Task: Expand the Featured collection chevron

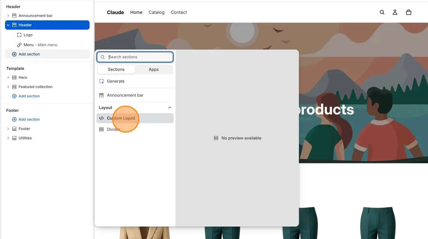Action: (8, 87)
